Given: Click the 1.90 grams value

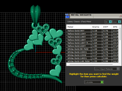Looking at the screenshot, I should pos(95,46).
